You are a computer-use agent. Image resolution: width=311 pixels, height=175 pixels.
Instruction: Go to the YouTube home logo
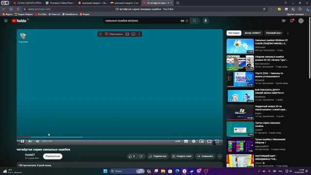19,20
